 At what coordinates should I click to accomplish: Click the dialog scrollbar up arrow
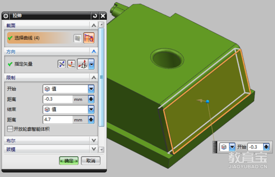tap(102, 25)
